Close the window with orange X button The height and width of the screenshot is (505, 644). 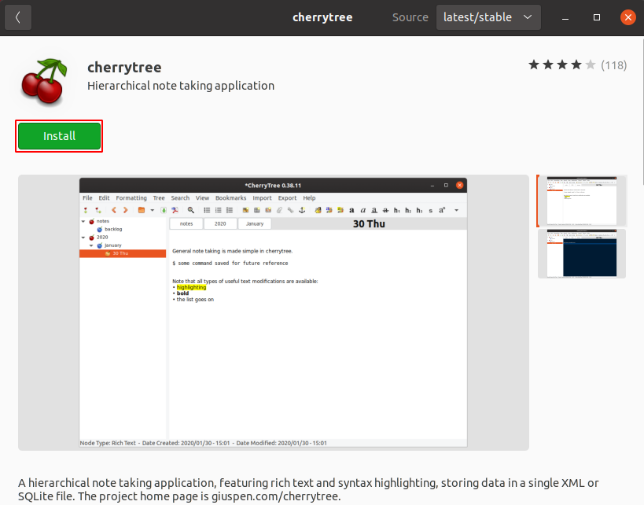tap(628, 17)
